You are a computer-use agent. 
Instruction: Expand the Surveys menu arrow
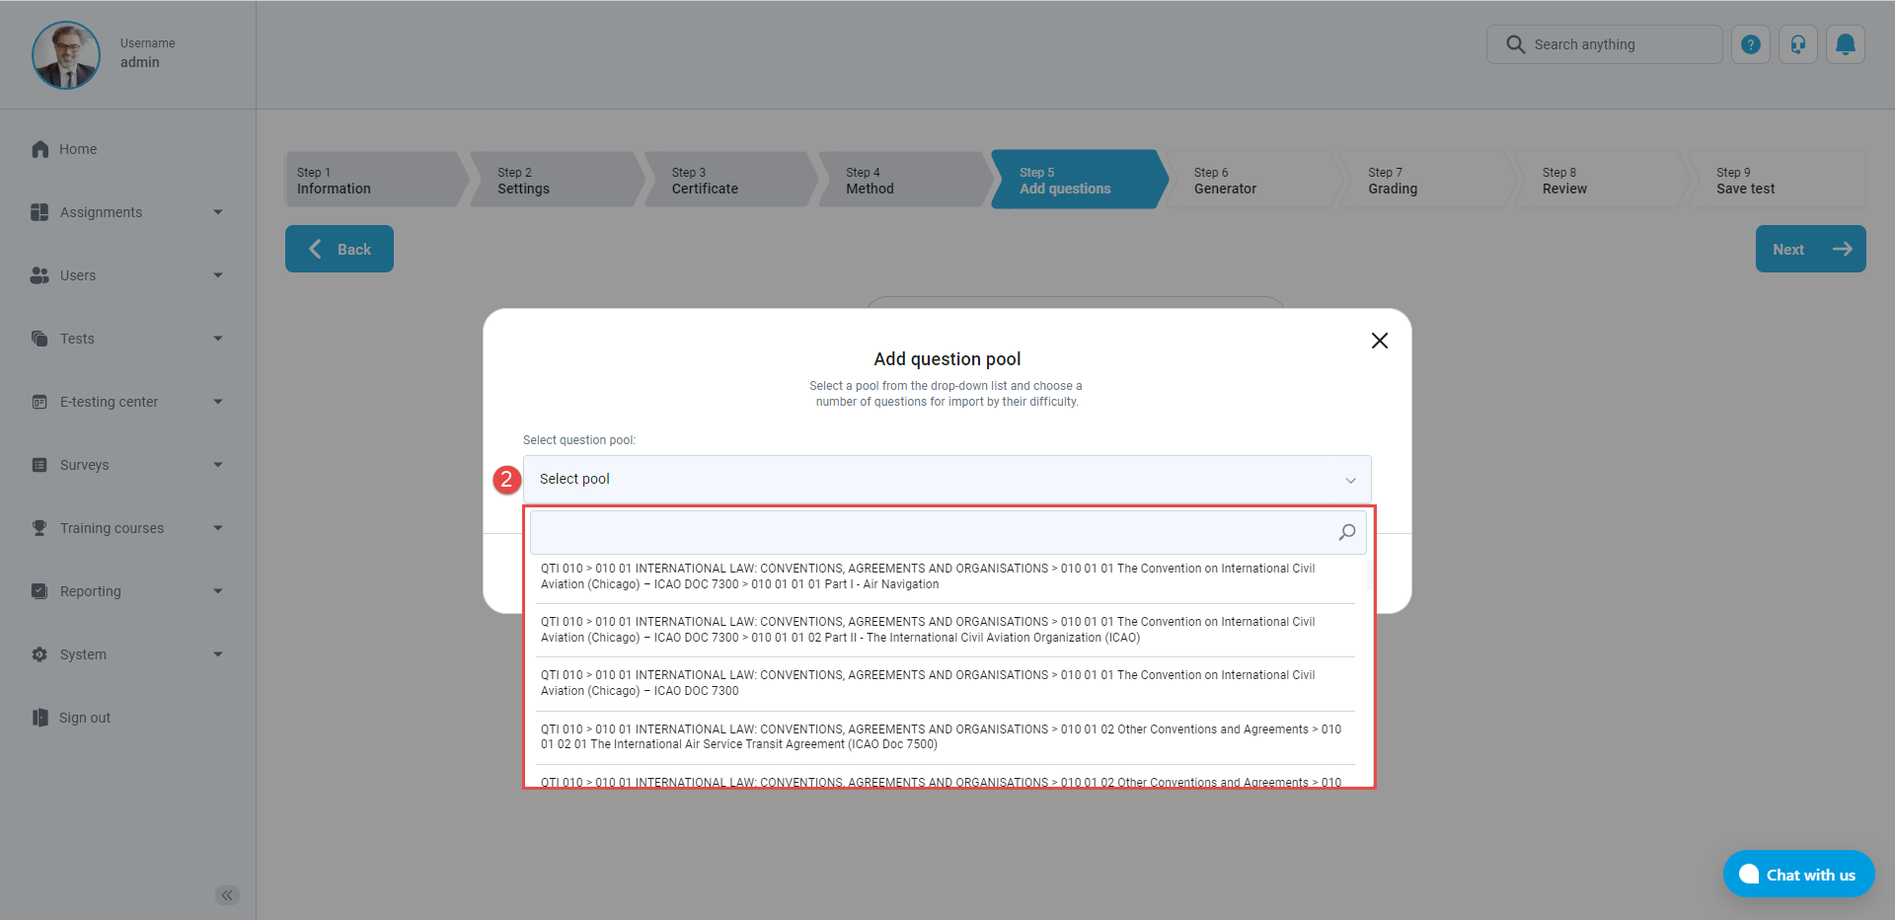tap(218, 465)
